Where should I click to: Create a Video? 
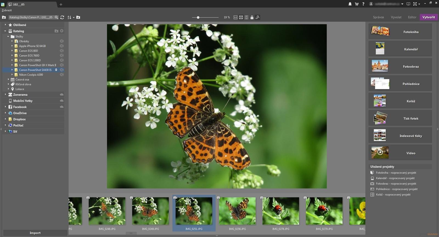pos(400,153)
